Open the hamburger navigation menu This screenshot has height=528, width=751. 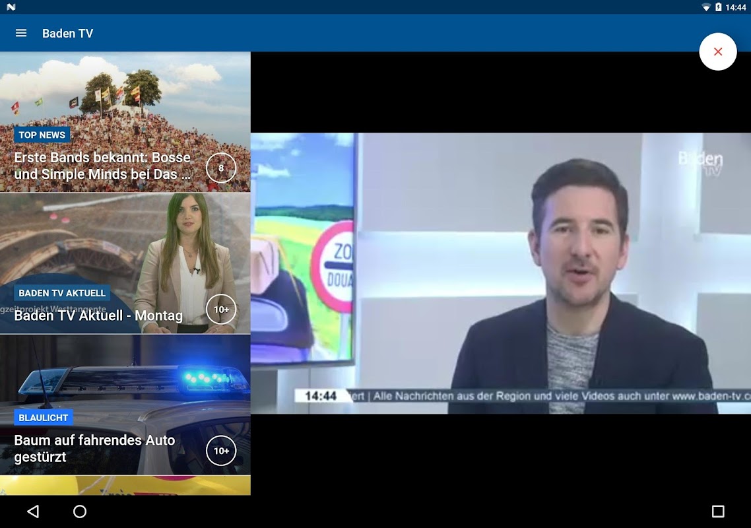(21, 33)
